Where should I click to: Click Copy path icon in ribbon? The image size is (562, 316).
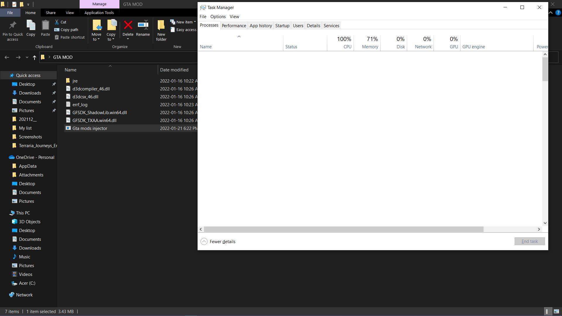click(57, 30)
